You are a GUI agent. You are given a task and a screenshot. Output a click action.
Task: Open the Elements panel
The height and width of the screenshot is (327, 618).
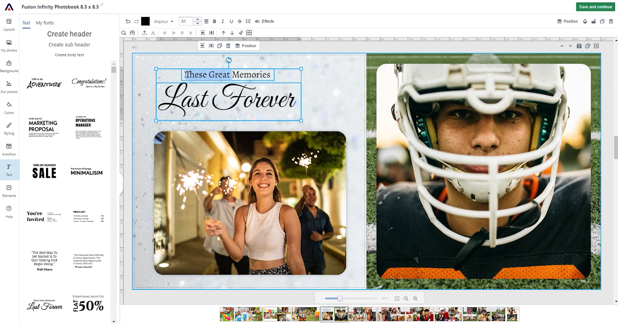pyautogui.click(x=9, y=191)
